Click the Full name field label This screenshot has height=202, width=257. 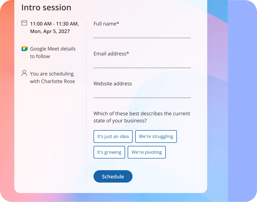[106, 23]
